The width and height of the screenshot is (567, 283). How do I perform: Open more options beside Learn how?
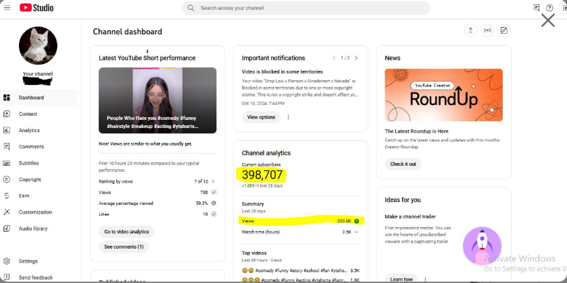click(x=425, y=280)
